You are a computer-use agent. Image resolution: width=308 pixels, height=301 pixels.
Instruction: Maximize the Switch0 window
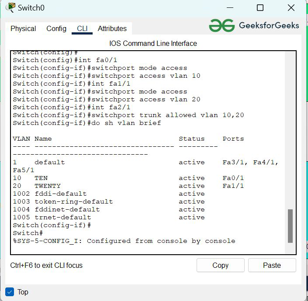pyautogui.click(x=260, y=8)
